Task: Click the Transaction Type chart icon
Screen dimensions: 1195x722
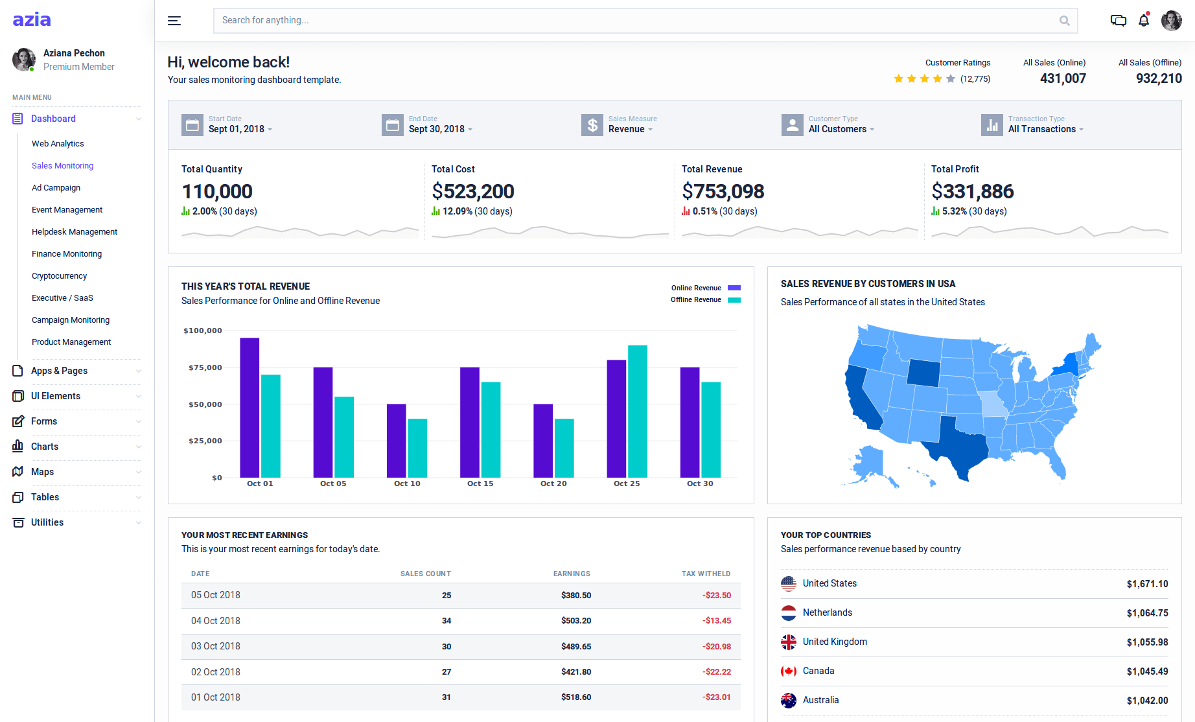Action: 992,125
